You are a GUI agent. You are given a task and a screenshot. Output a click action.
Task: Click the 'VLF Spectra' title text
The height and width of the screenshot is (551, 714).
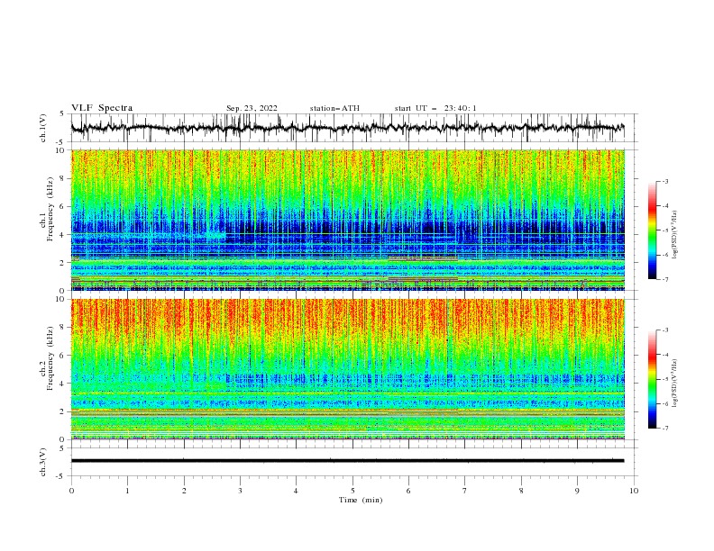point(102,108)
